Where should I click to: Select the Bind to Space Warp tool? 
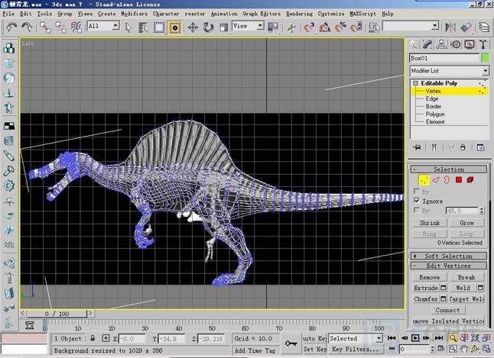pos(76,27)
